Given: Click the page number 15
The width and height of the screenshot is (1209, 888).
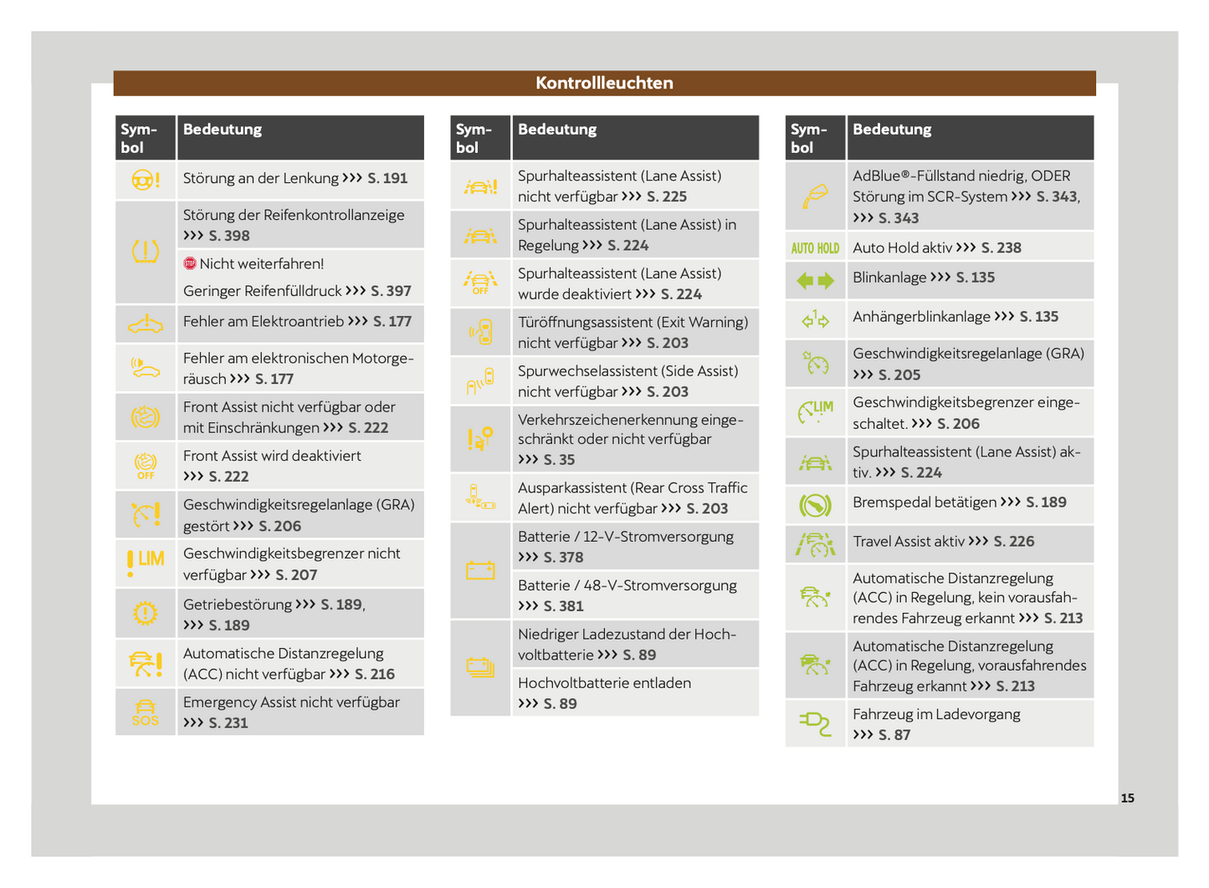Looking at the screenshot, I should (x=1127, y=798).
